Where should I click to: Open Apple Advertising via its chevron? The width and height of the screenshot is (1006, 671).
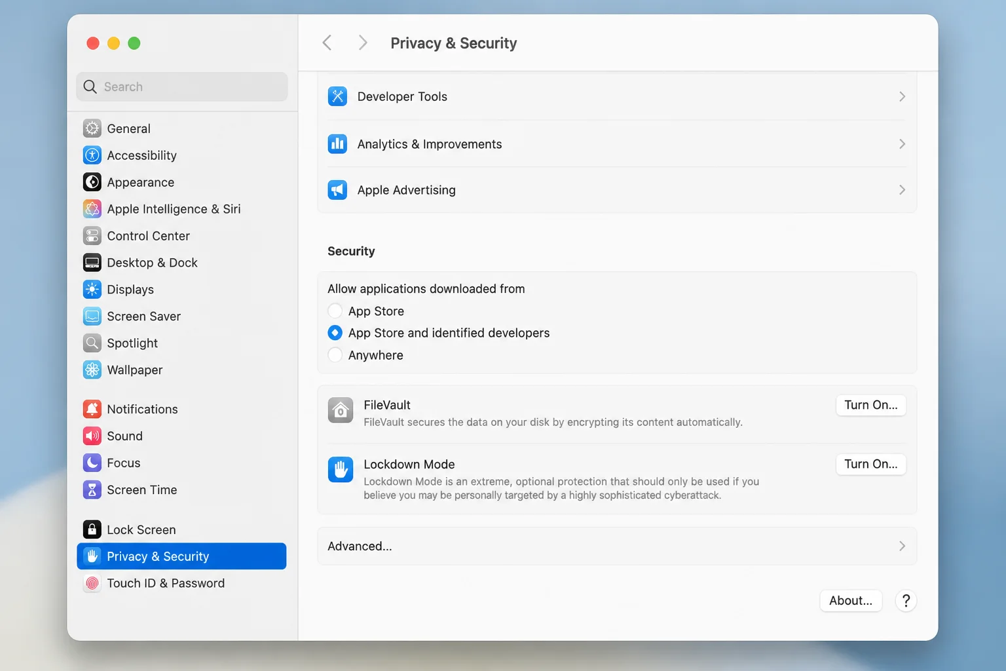tap(902, 190)
